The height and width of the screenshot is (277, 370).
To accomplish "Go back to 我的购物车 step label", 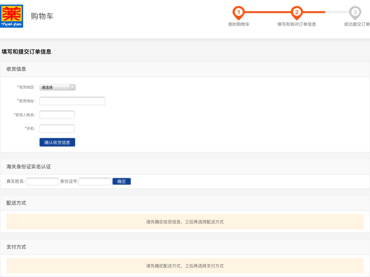I will 239,24.
